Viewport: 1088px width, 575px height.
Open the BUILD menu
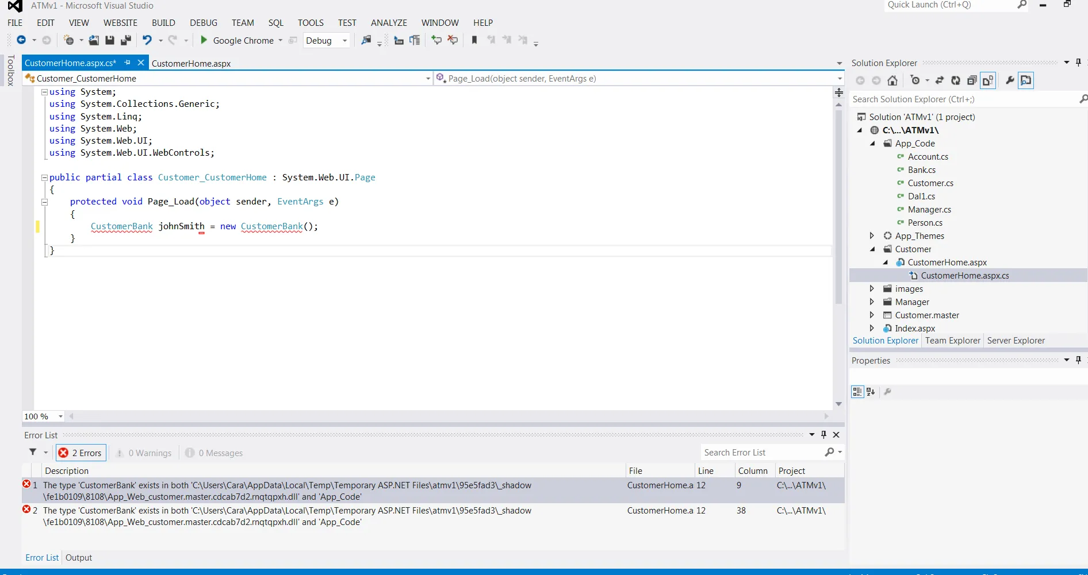point(163,23)
